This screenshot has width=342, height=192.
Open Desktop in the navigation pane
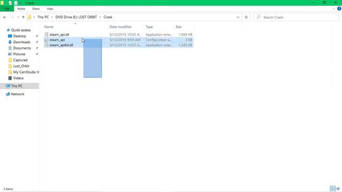click(x=19, y=36)
